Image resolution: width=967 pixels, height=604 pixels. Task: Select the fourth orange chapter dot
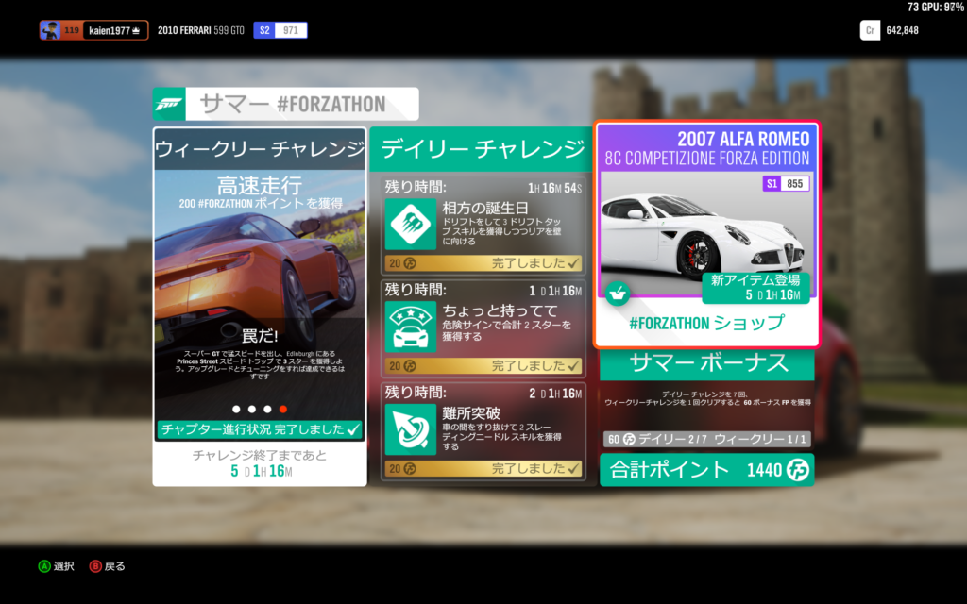tap(283, 409)
